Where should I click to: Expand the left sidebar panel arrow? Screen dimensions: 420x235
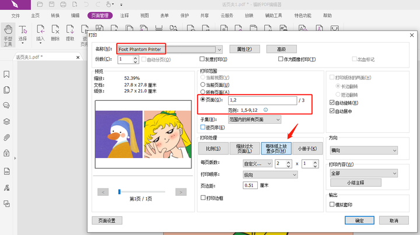[15, 159]
